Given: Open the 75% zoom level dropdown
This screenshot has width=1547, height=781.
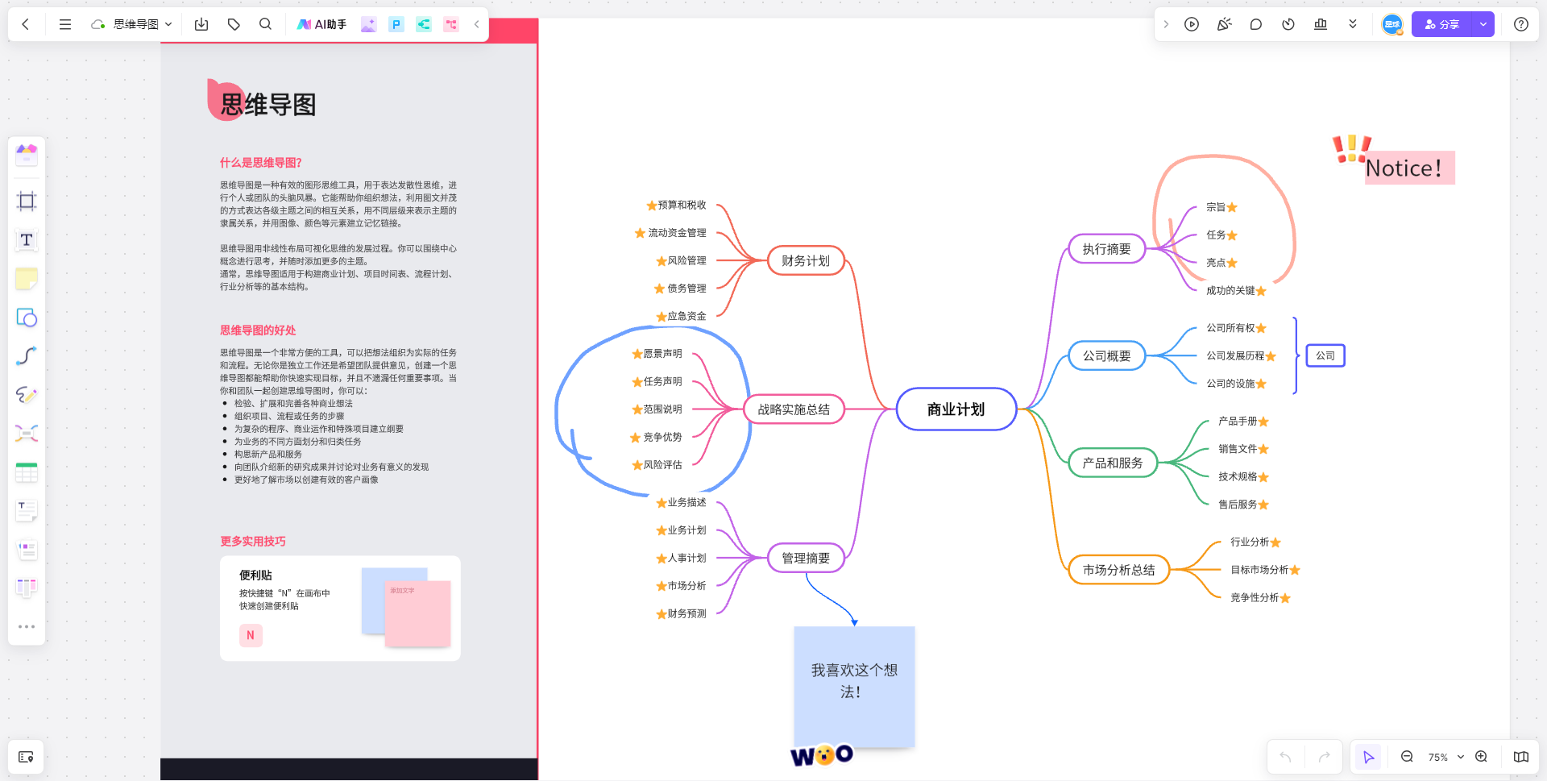Looking at the screenshot, I should pyautogui.click(x=1445, y=757).
